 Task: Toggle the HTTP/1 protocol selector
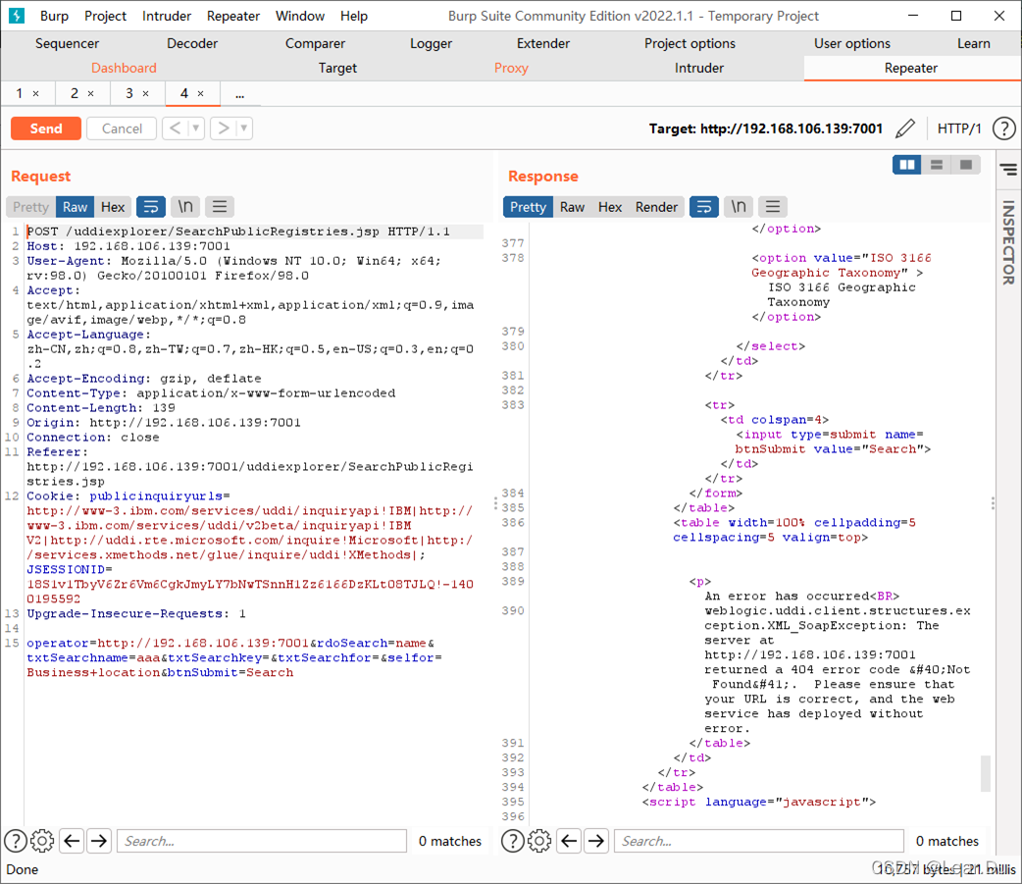pos(959,129)
